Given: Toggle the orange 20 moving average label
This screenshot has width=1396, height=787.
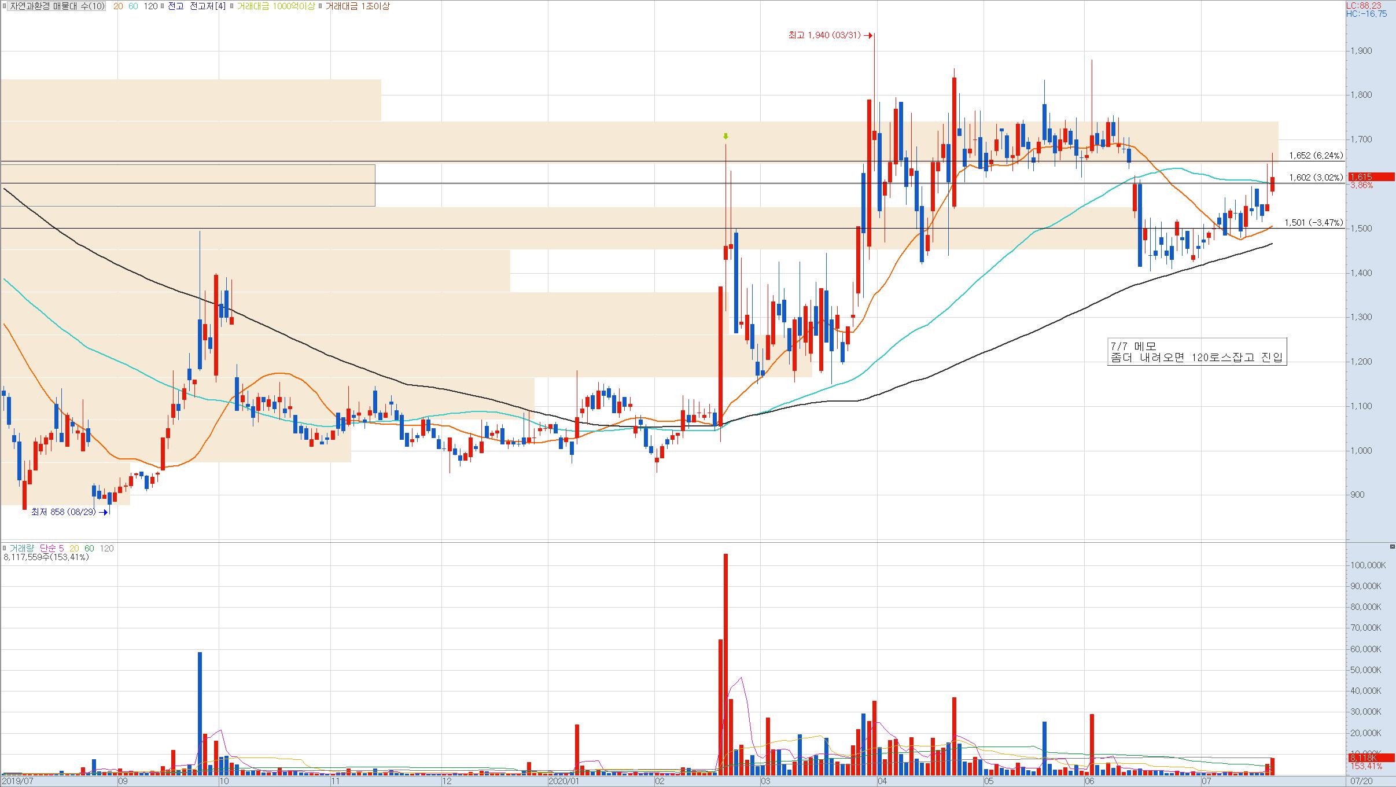Looking at the screenshot, I should click(x=117, y=6).
